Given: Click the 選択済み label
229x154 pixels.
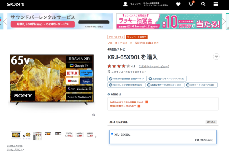Looking at the screenshot, I should coord(211,122).
